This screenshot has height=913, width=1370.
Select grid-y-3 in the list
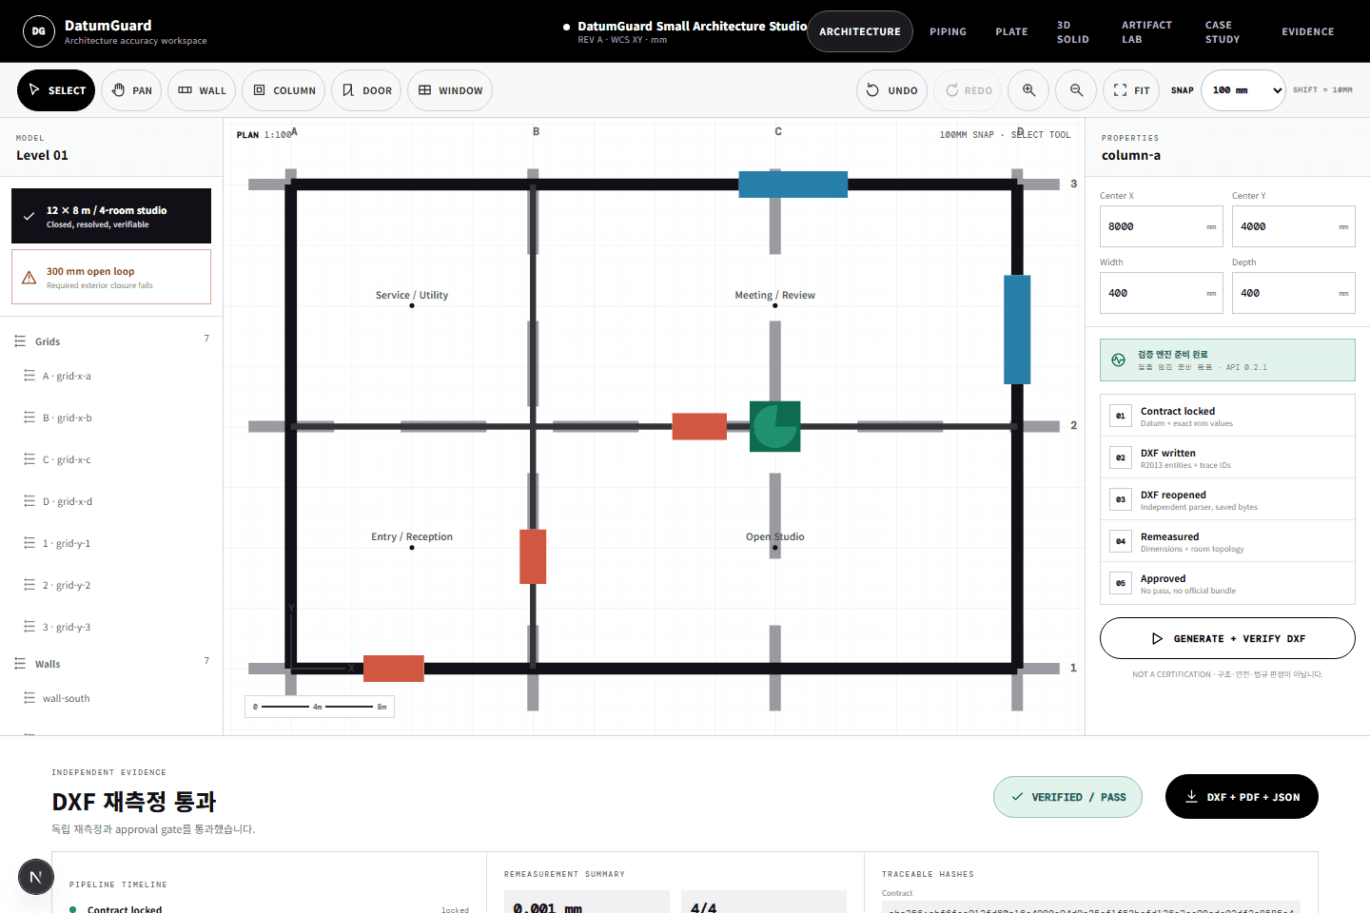pyautogui.click(x=111, y=627)
